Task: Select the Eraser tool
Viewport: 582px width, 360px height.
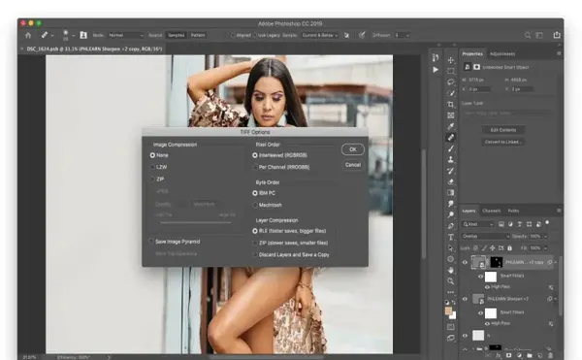Action: [451, 181]
